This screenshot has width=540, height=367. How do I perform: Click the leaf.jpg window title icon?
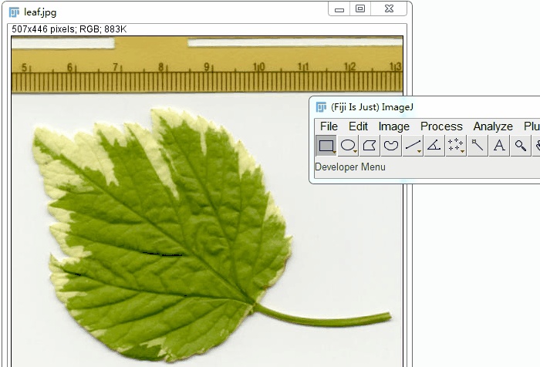pyautogui.click(x=14, y=12)
